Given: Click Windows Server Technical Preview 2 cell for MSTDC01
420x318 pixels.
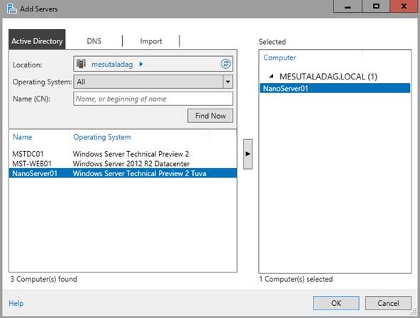Looking at the screenshot, I should coord(131,154).
